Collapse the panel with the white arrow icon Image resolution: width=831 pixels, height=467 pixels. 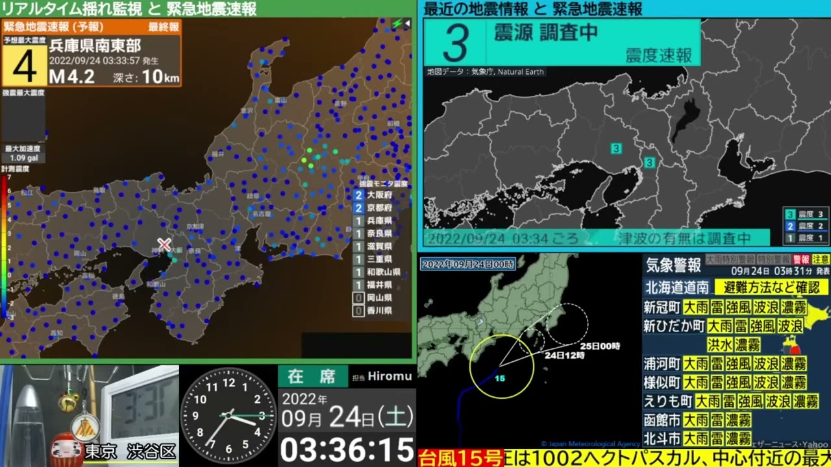pyautogui.click(x=408, y=24)
